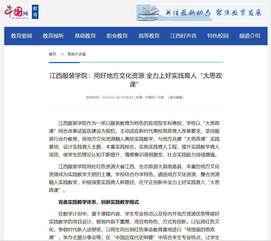
Task: Switch to the 高等教育 section
Action: (149, 36)
